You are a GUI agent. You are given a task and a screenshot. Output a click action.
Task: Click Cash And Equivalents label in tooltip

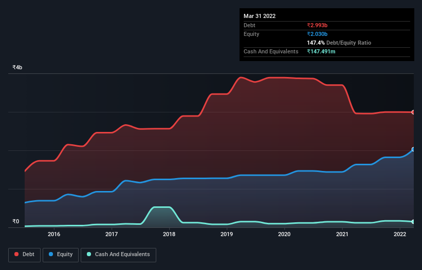click(271, 51)
